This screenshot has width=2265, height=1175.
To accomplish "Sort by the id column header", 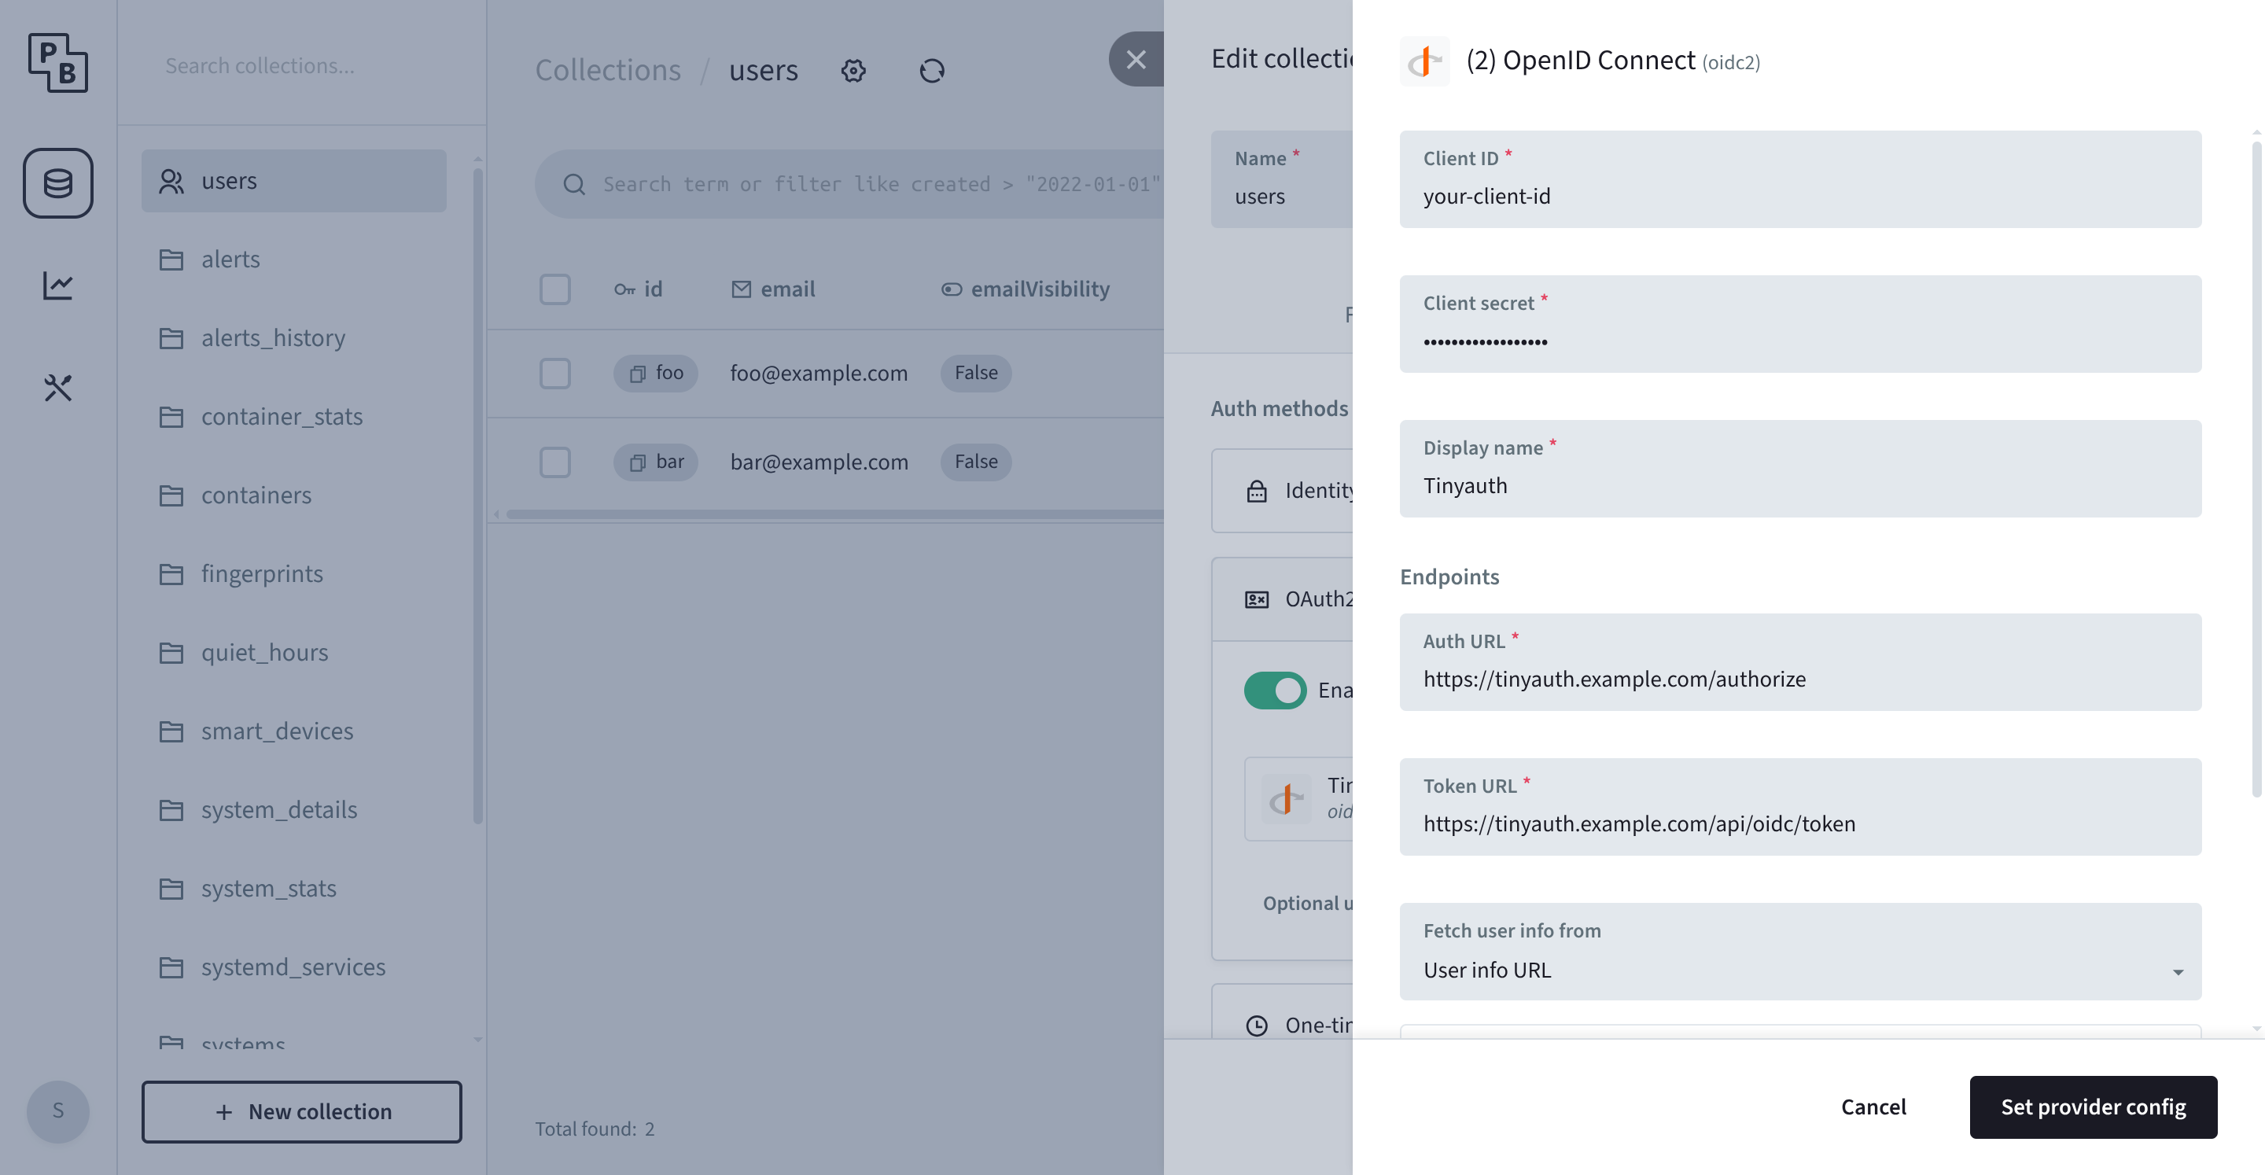I will tap(639, 289).
